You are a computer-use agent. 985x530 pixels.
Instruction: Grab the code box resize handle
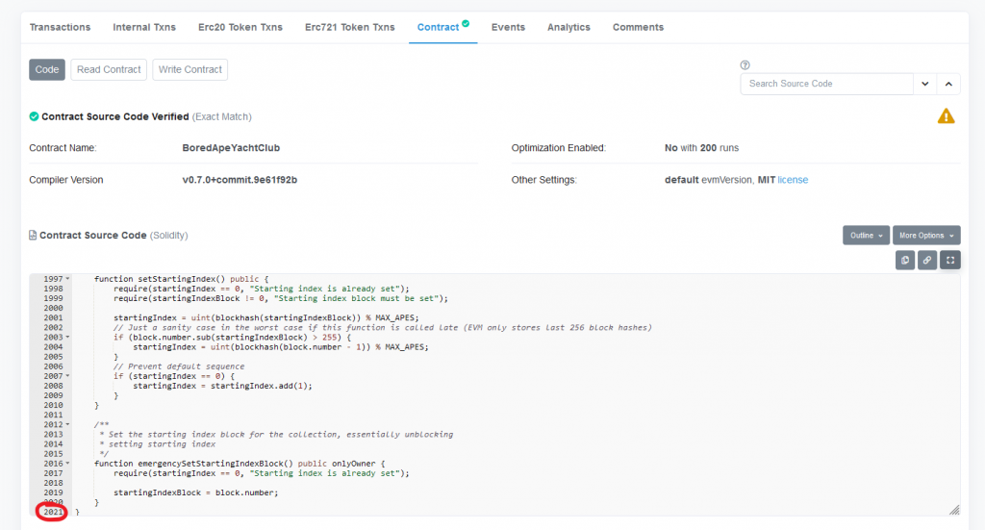pos(954,510)
